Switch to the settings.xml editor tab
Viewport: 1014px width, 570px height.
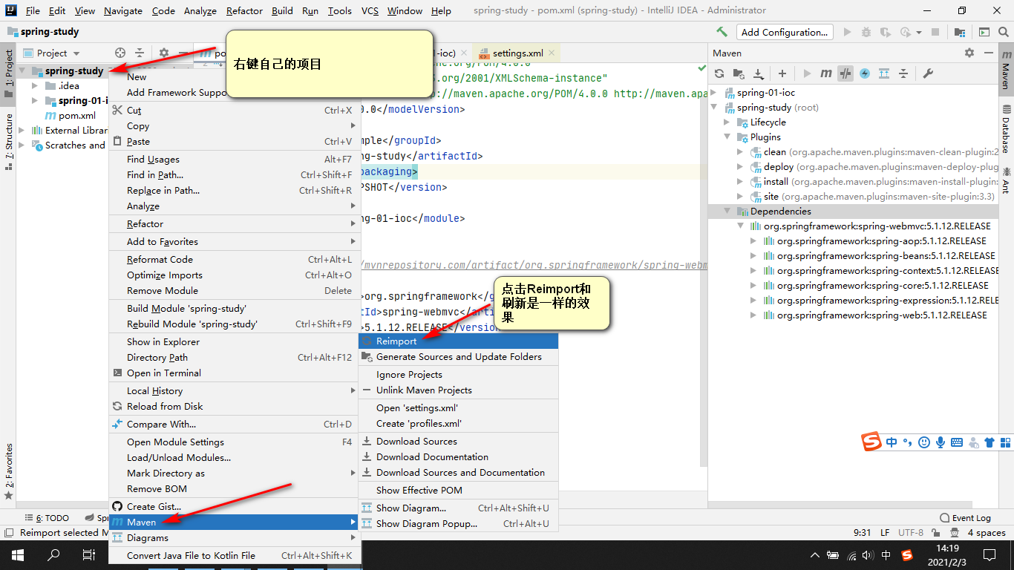click(x=519, y=53)
